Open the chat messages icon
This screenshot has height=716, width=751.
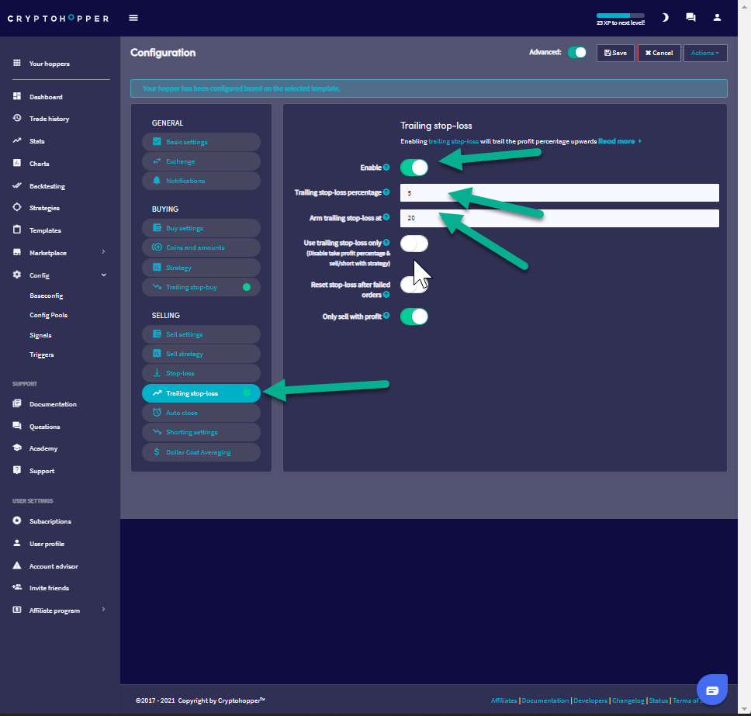coord(690,17)
